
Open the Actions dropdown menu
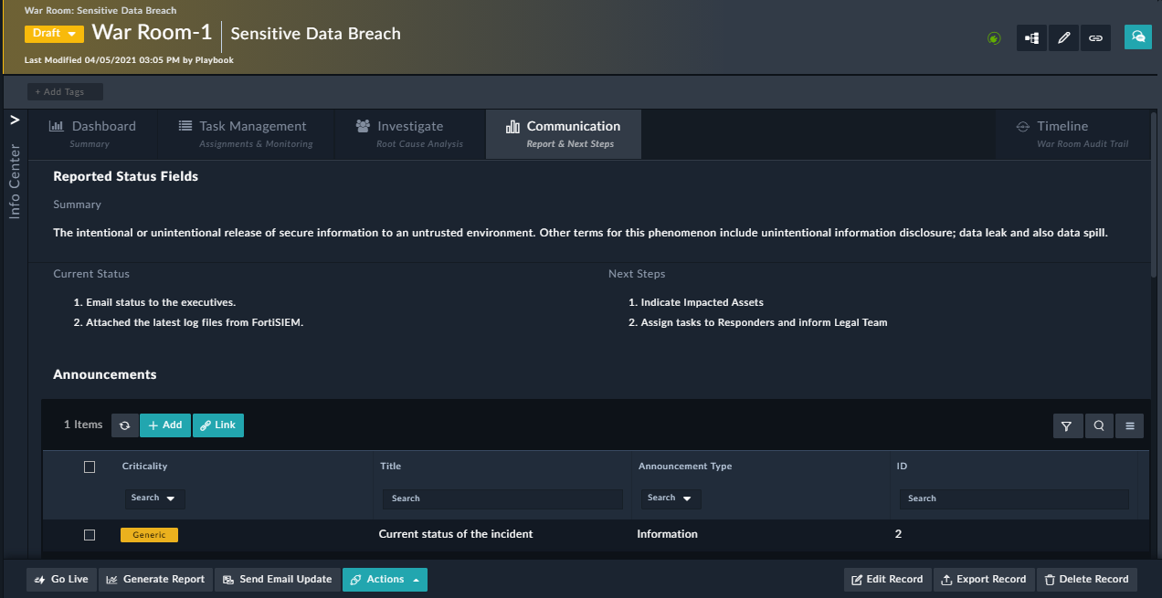coord(385,580)
